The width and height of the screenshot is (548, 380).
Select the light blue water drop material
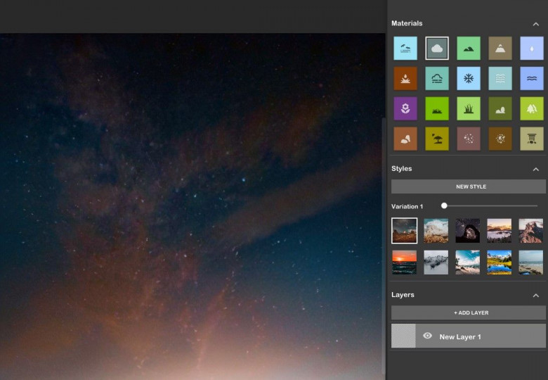[x=531, y=49]
